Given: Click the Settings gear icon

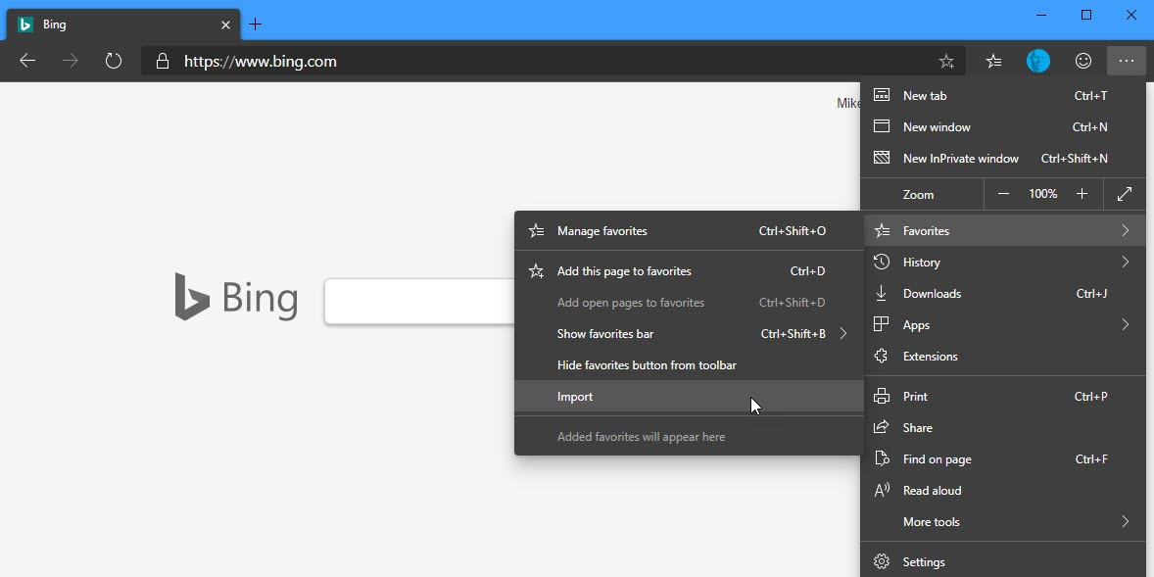Looking at the screenshot, I should click(881, 562).
